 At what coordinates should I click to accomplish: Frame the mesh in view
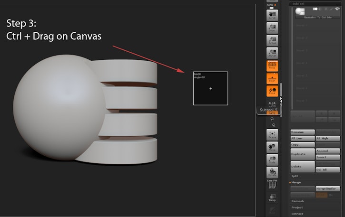click(272, 135)
